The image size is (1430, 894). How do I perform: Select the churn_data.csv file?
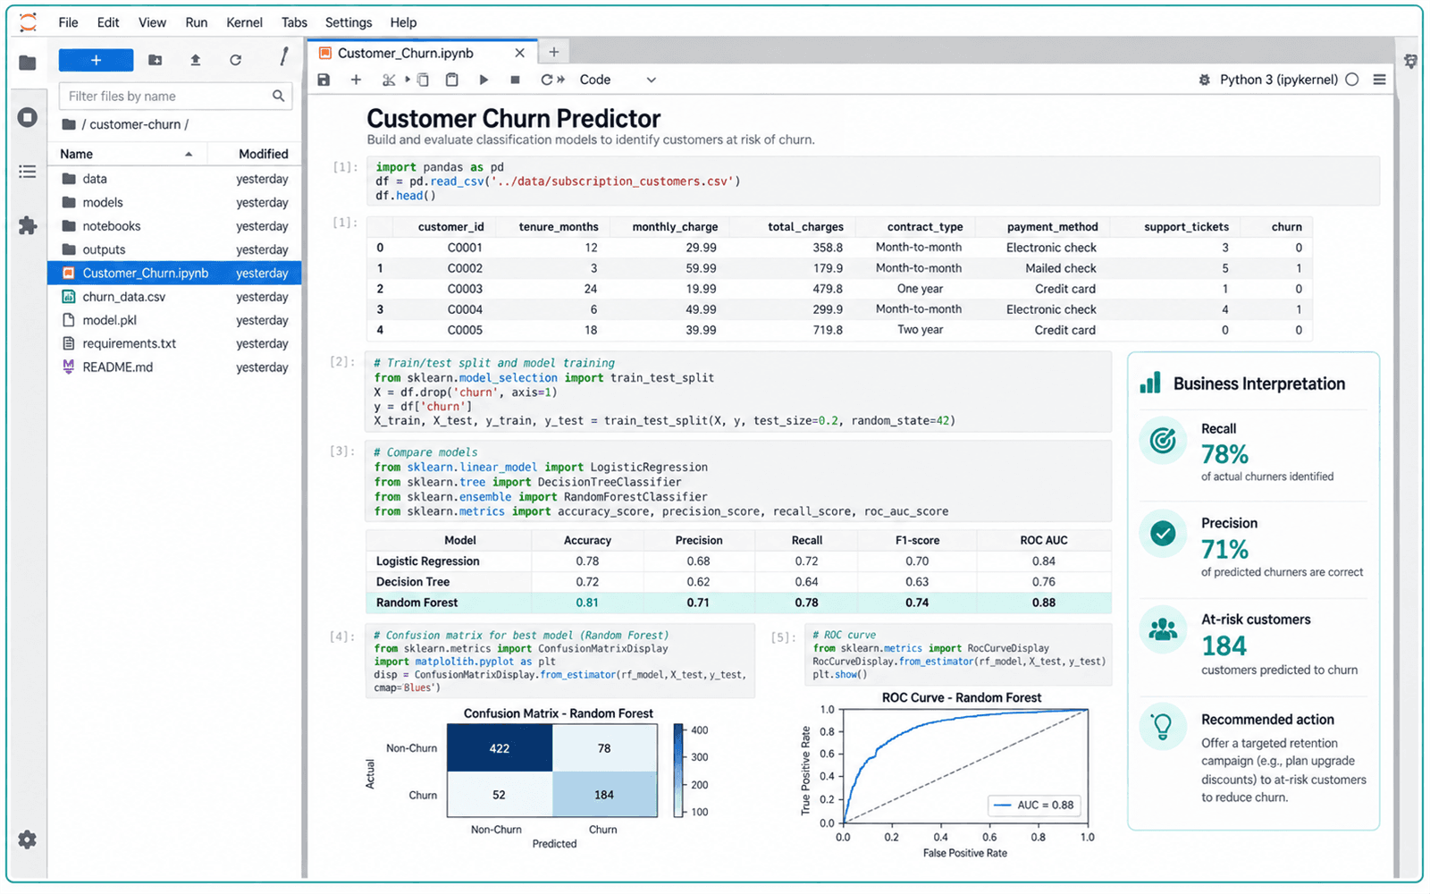[174, 297]
